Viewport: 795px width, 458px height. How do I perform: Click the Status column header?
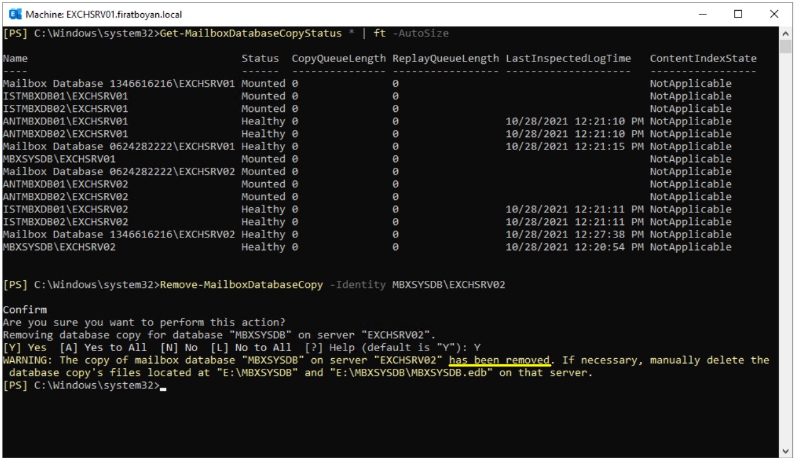coord(260,58)
